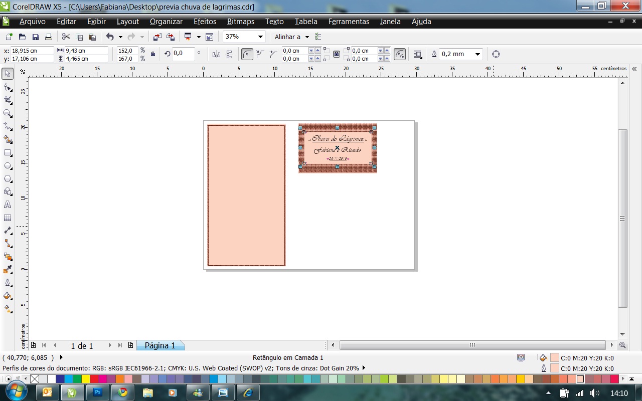Viewport: 642px width, 401px height.
Task: Open the wrap text options flyout
Action: click(x=418, y=54)
